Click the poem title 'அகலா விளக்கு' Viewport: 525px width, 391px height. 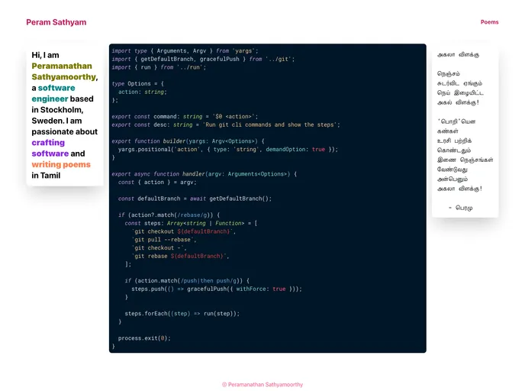point(458,55)
